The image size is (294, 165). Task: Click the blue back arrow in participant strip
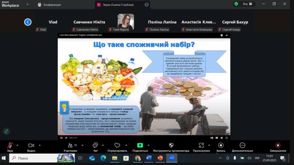[x=28, y=22]
